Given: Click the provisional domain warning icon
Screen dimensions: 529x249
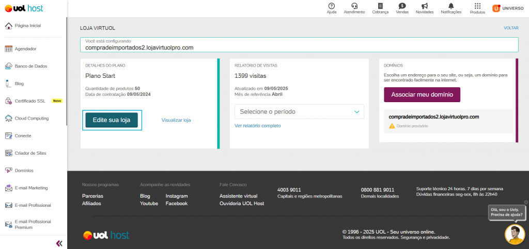Looking at the screenshot, I should point(392,126).
